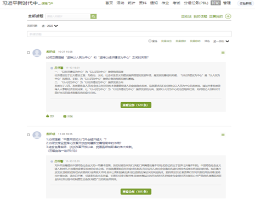
Task: Open the 回收站 link
Action: [x=186, y=16]
